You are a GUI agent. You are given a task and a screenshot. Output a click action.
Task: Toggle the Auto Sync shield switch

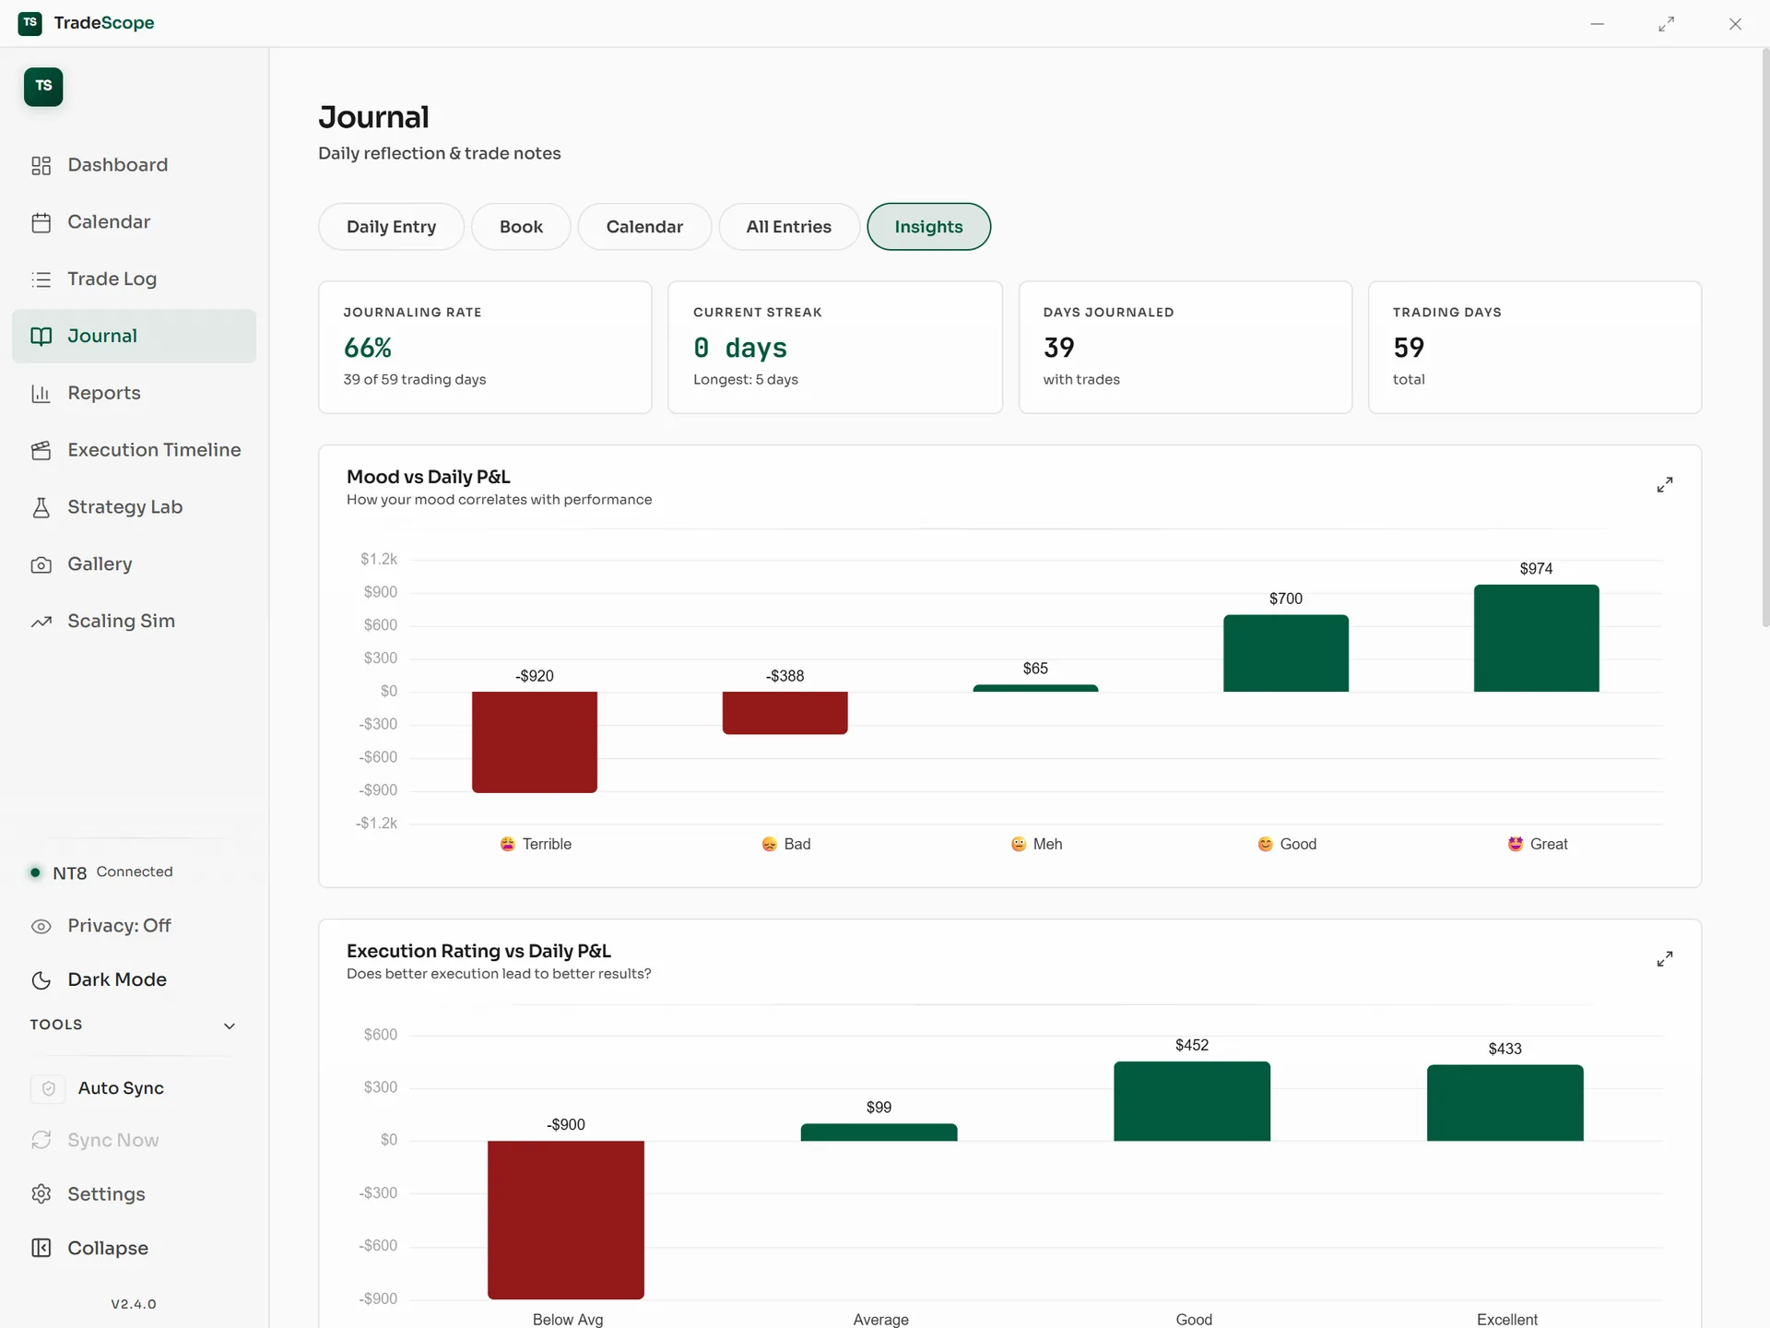click(x=49, y=1089)
